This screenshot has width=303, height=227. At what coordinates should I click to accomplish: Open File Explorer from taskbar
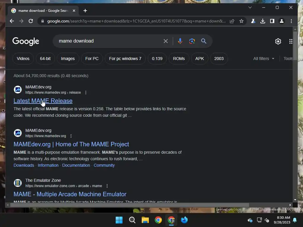pos(145,220)
